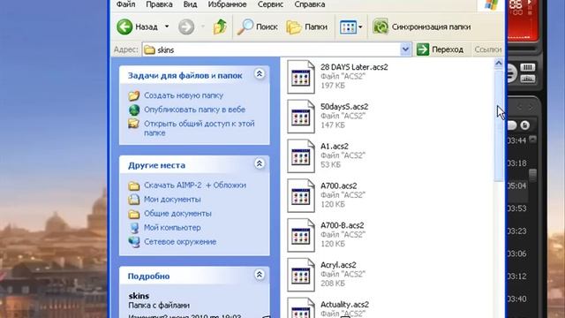
Task: Open Мой компьютер link
Action: [172, 228]
